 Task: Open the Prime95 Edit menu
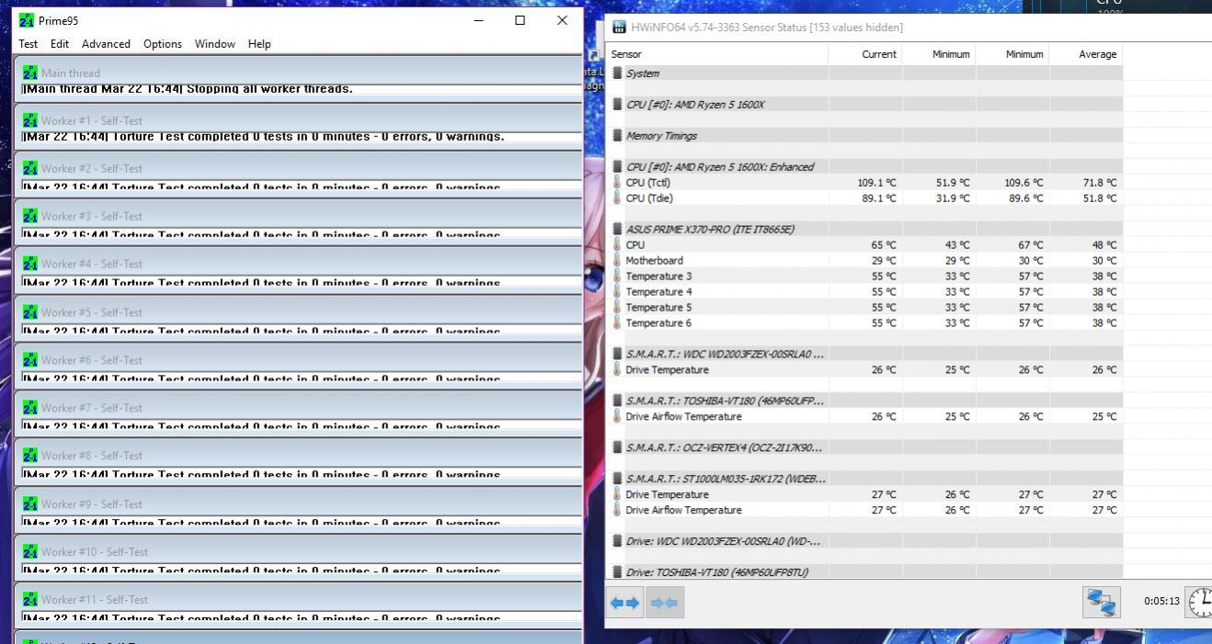click(x=60, y=44)
